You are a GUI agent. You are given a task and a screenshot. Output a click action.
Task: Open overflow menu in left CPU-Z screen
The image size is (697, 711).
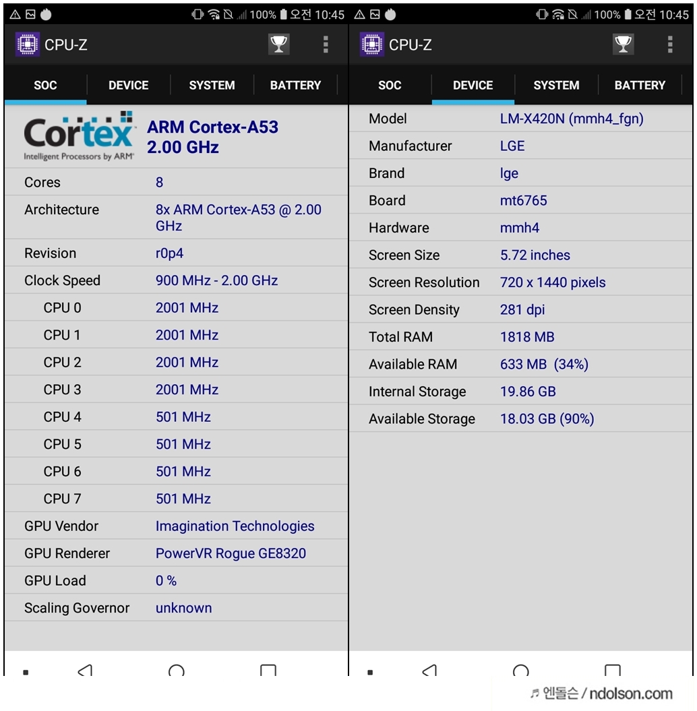point(326,44)
